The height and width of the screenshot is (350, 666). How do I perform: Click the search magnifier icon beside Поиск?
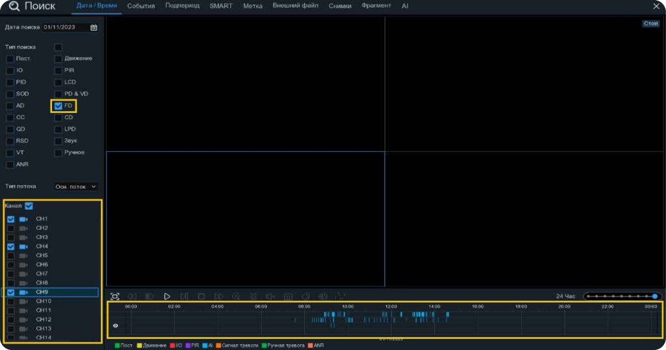14,6
